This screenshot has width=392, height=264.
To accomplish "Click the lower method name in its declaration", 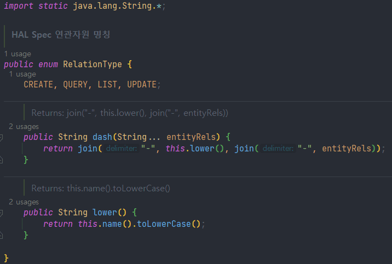I will pos(105,212).
